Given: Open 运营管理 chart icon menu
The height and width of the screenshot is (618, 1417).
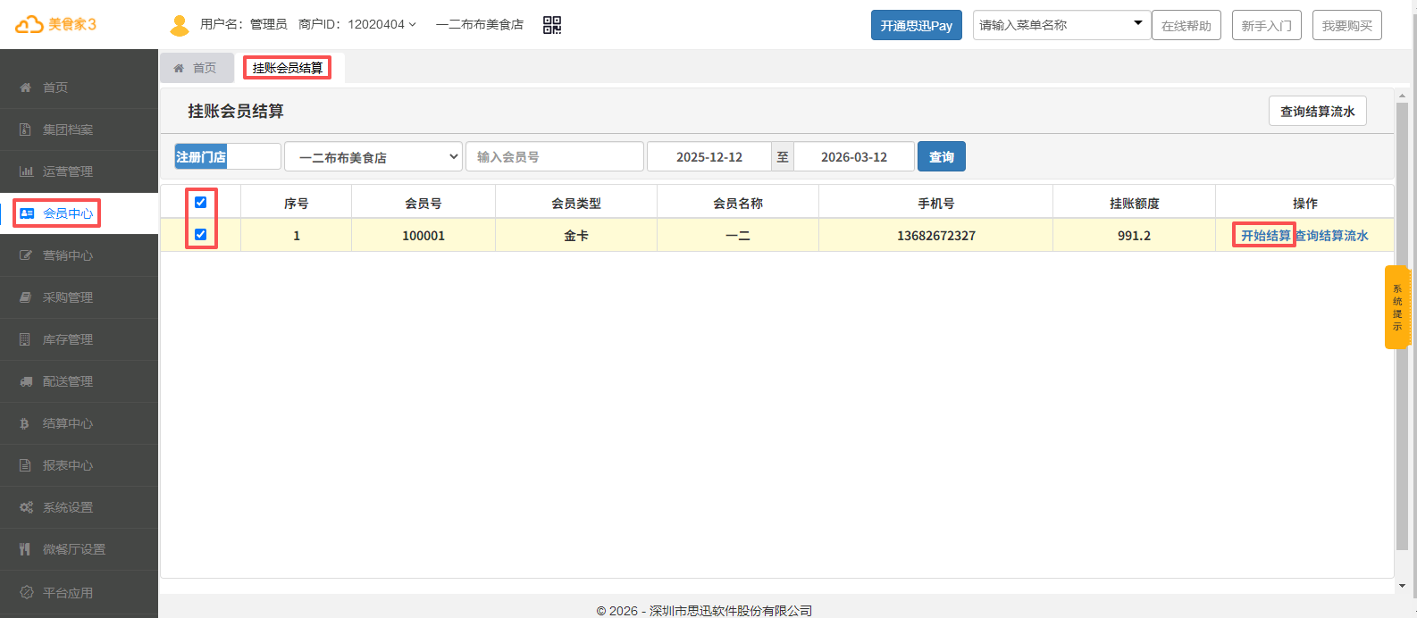Looking at the screenshot, I should [x=68, y=171].
